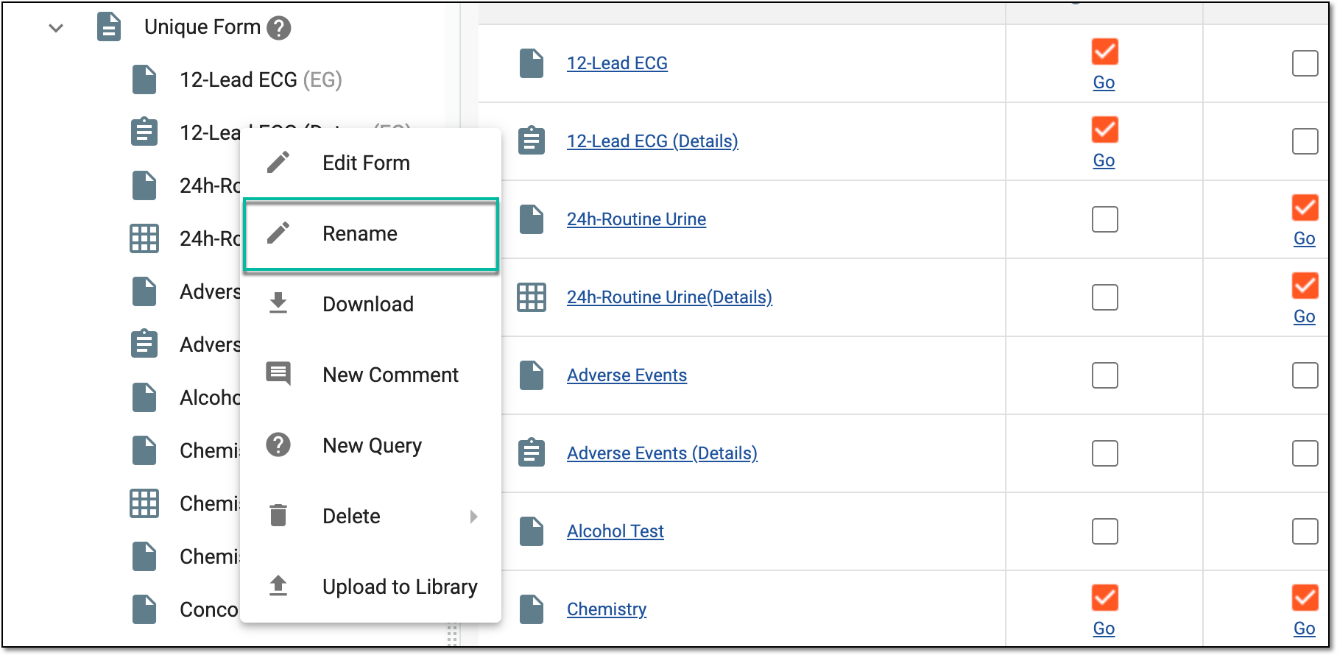The height and width of the screenshot is (655, 1337).
Task: Expand the Delete submenu arrow
Action: point(474,516)
